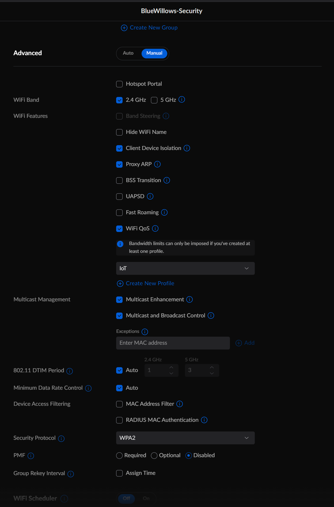Screen dimensions: 334x507
Task: Click the Enter MAC address field
Action: tap(173, 343)
